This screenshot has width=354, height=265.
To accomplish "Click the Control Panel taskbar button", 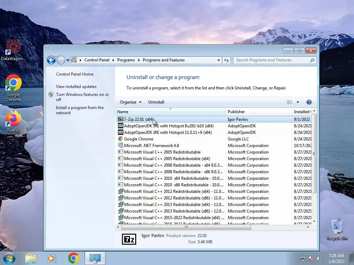I will (x=95, y=258).
